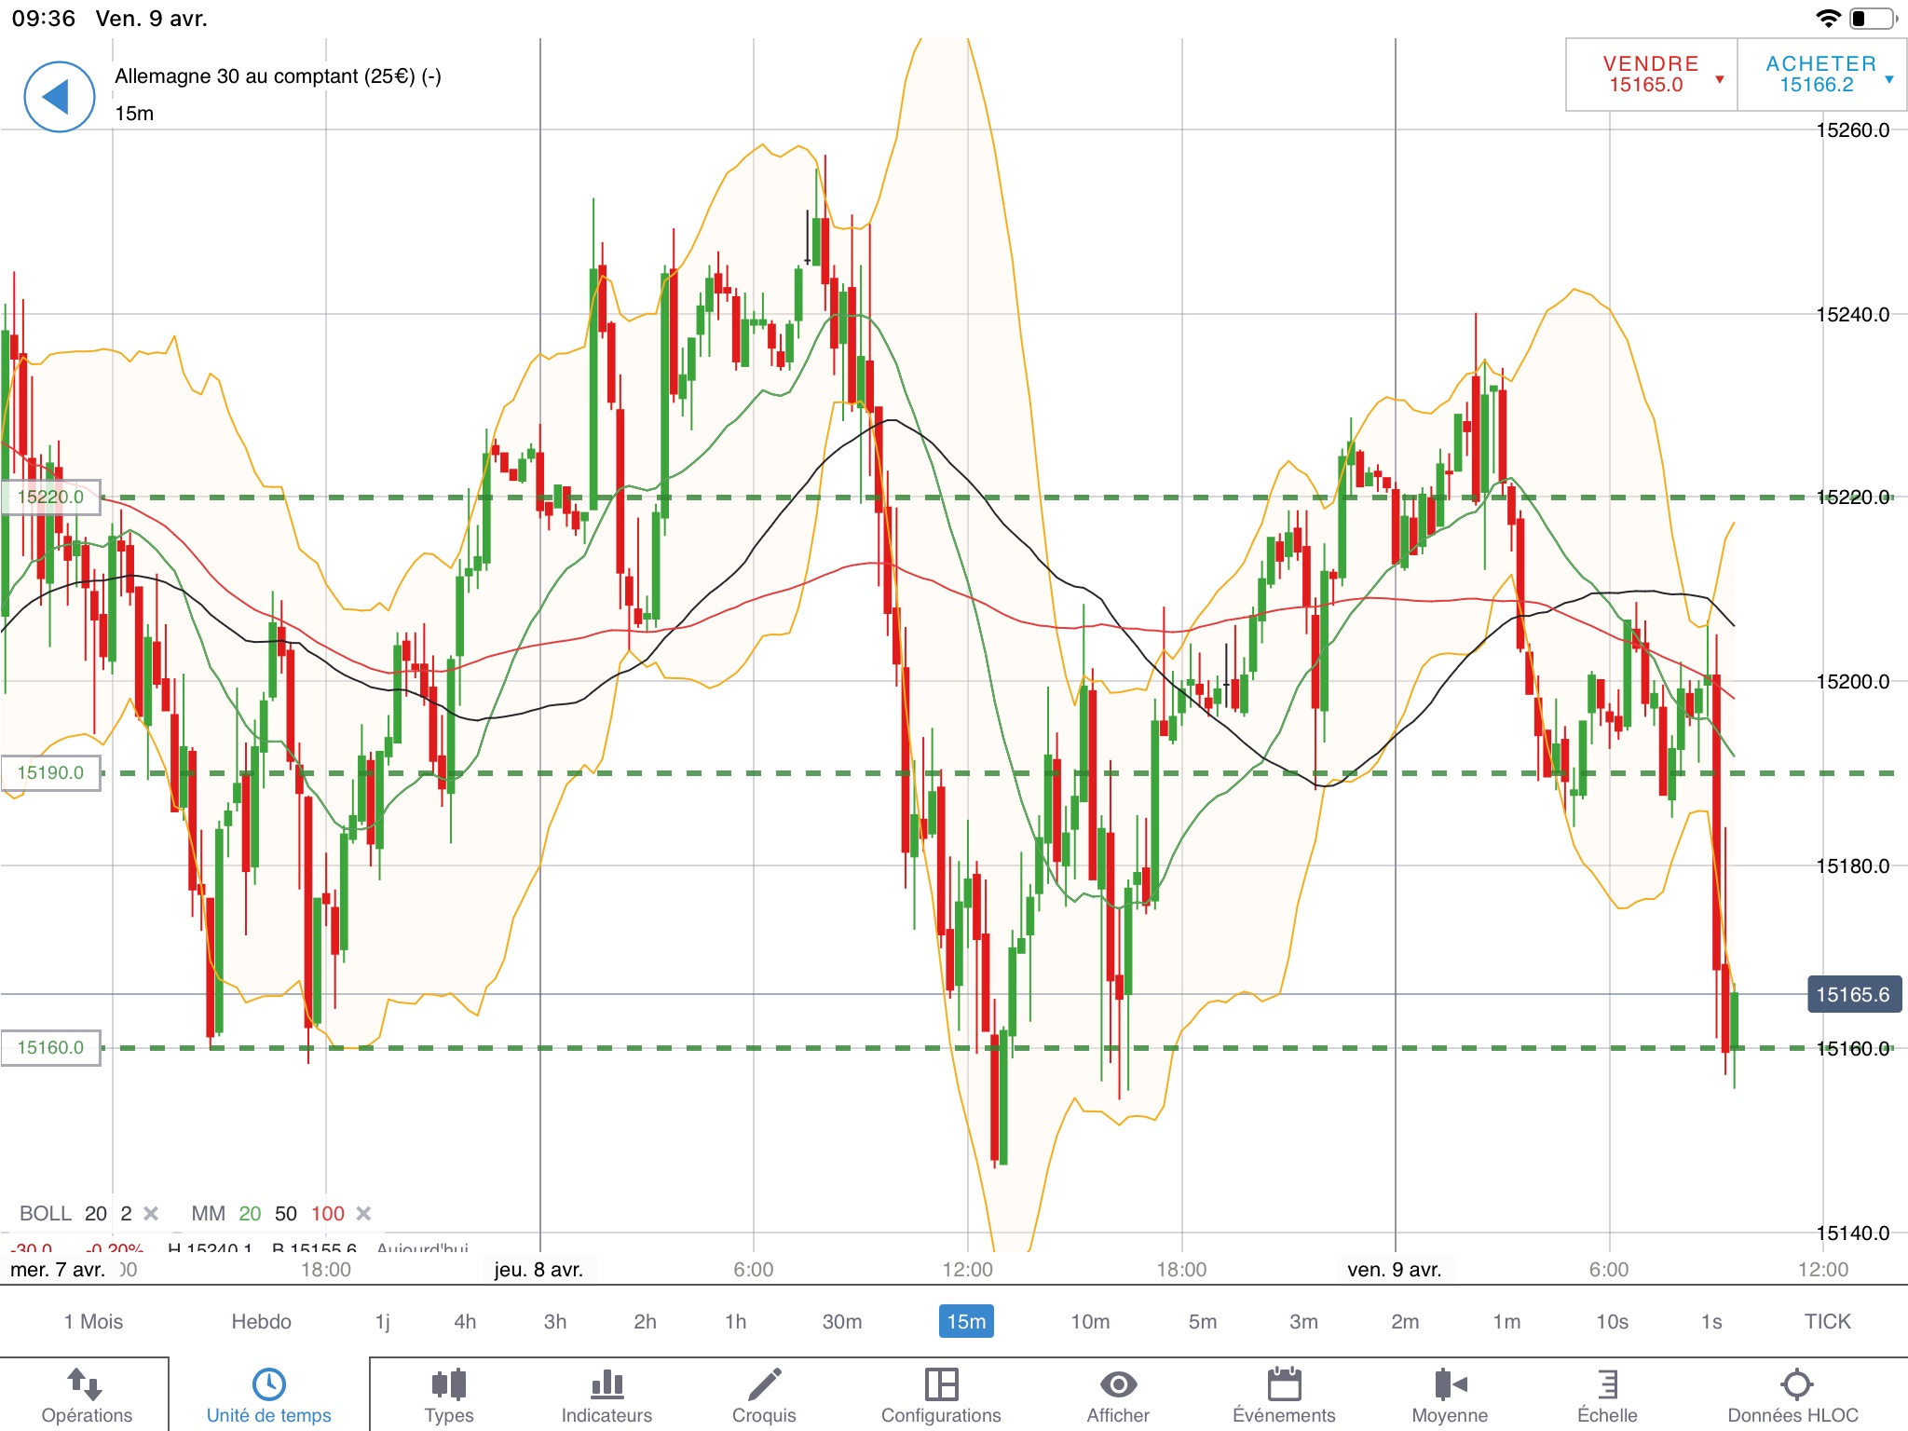The height and width of the screenshot is (1431, 1908).
Task: Select the 5m timeframe
Action: 1202,1321
